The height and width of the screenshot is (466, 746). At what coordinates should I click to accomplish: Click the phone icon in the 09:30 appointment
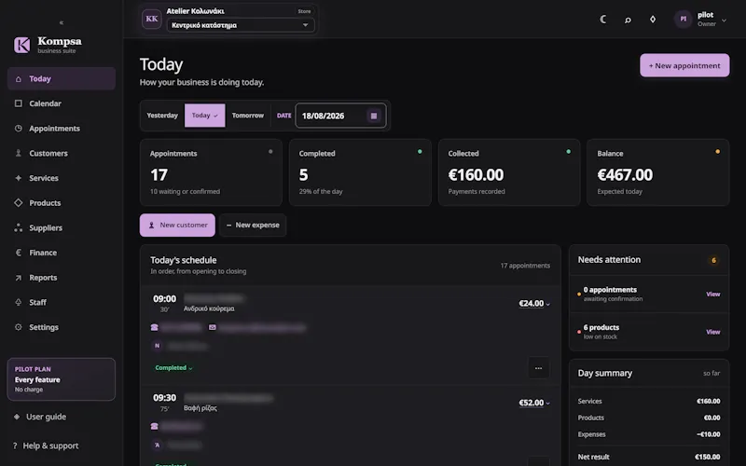pos(154,427)
